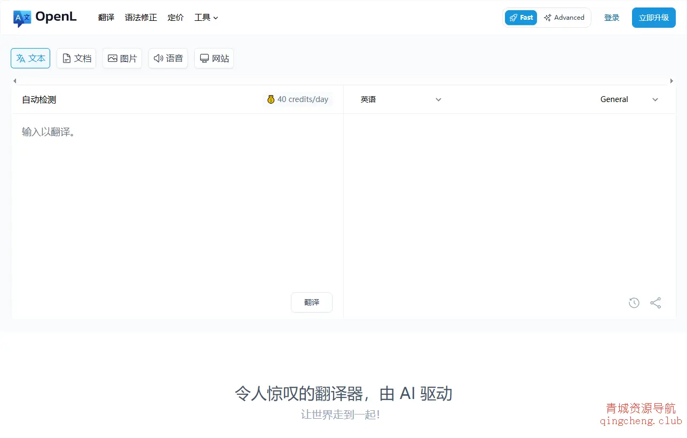Select the 语音 speech translation icon

[168, 58]
